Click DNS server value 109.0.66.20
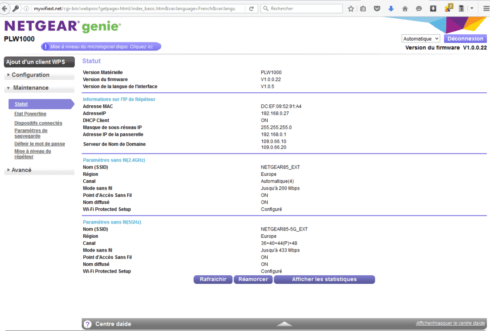The image size is (490, 331). (x=274, y=147)
